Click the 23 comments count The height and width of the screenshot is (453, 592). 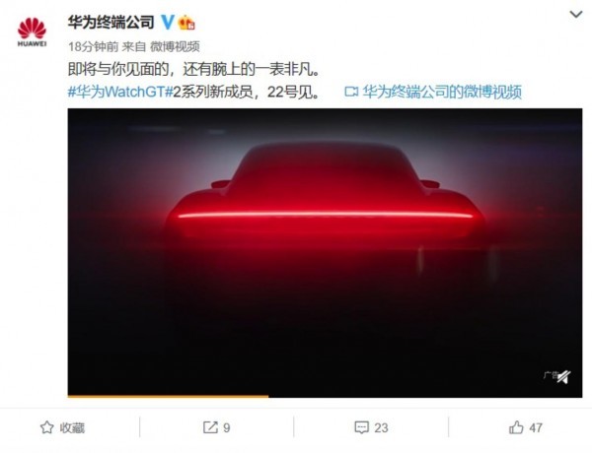click(381, 427)
